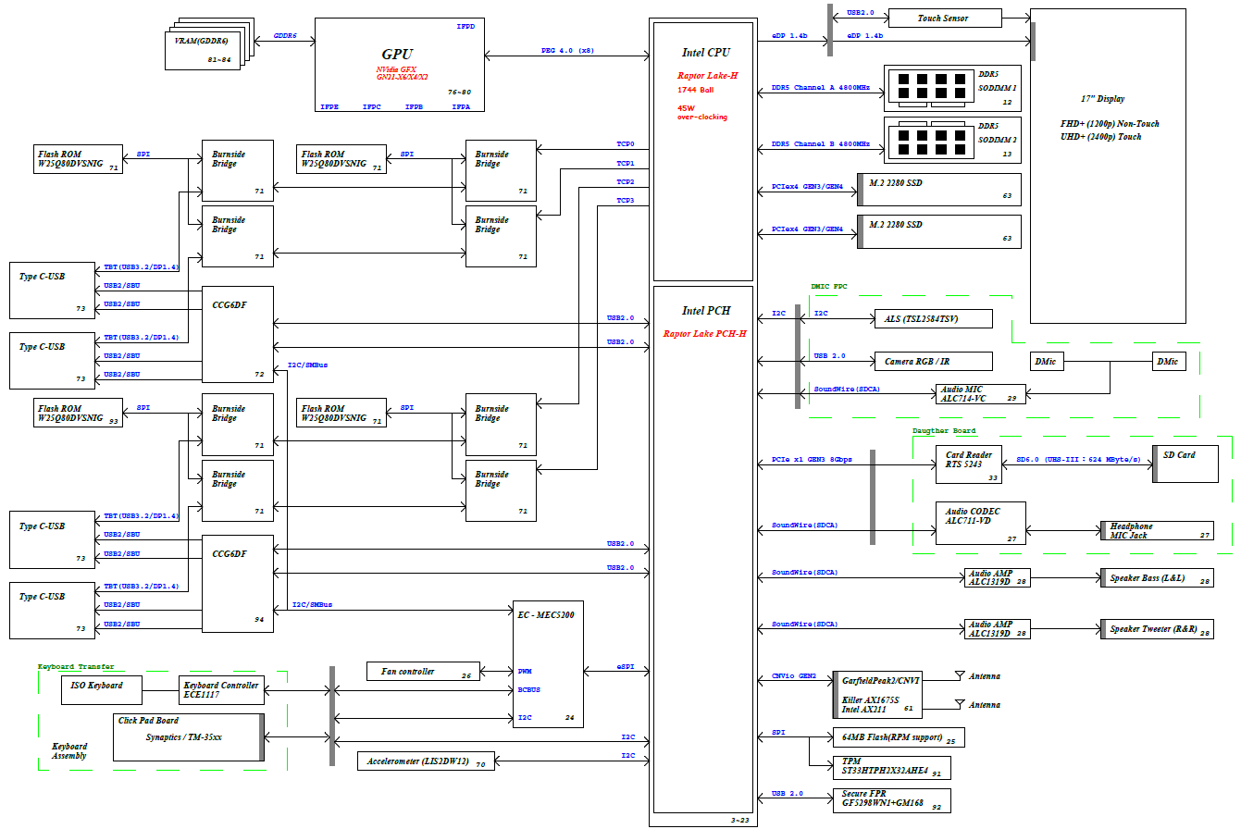Click the 'Intel PCH' block title
Image resolution: width=1241 pixels, height=829 pixels.
pyautogui.click(x=706, y=311)
